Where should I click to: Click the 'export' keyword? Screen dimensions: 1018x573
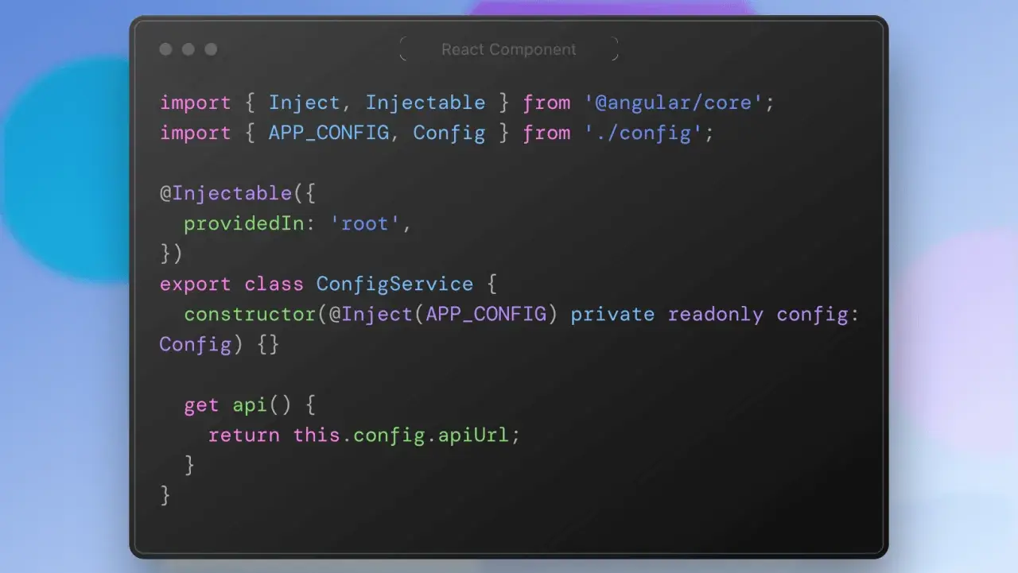pyautogui.click(x=196, y=285)
